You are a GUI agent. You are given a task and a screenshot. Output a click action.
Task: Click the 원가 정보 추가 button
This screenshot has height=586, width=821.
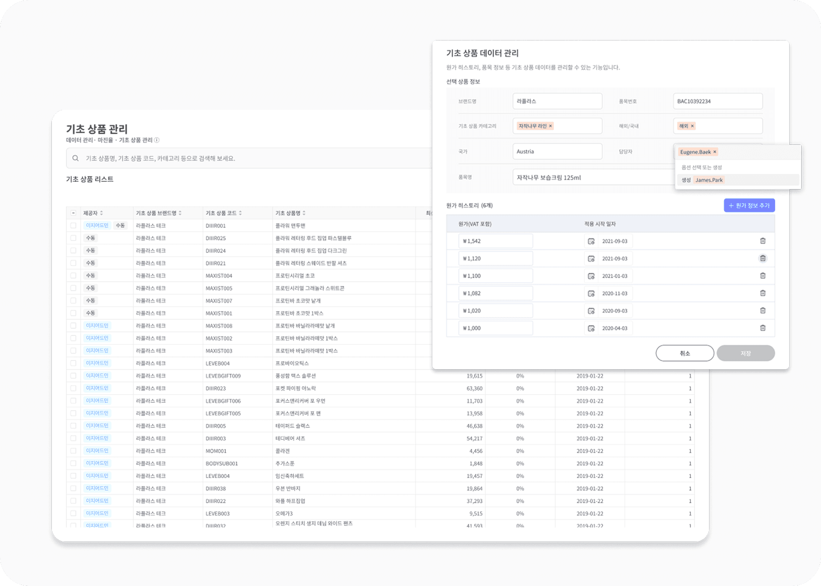point(749,206)
